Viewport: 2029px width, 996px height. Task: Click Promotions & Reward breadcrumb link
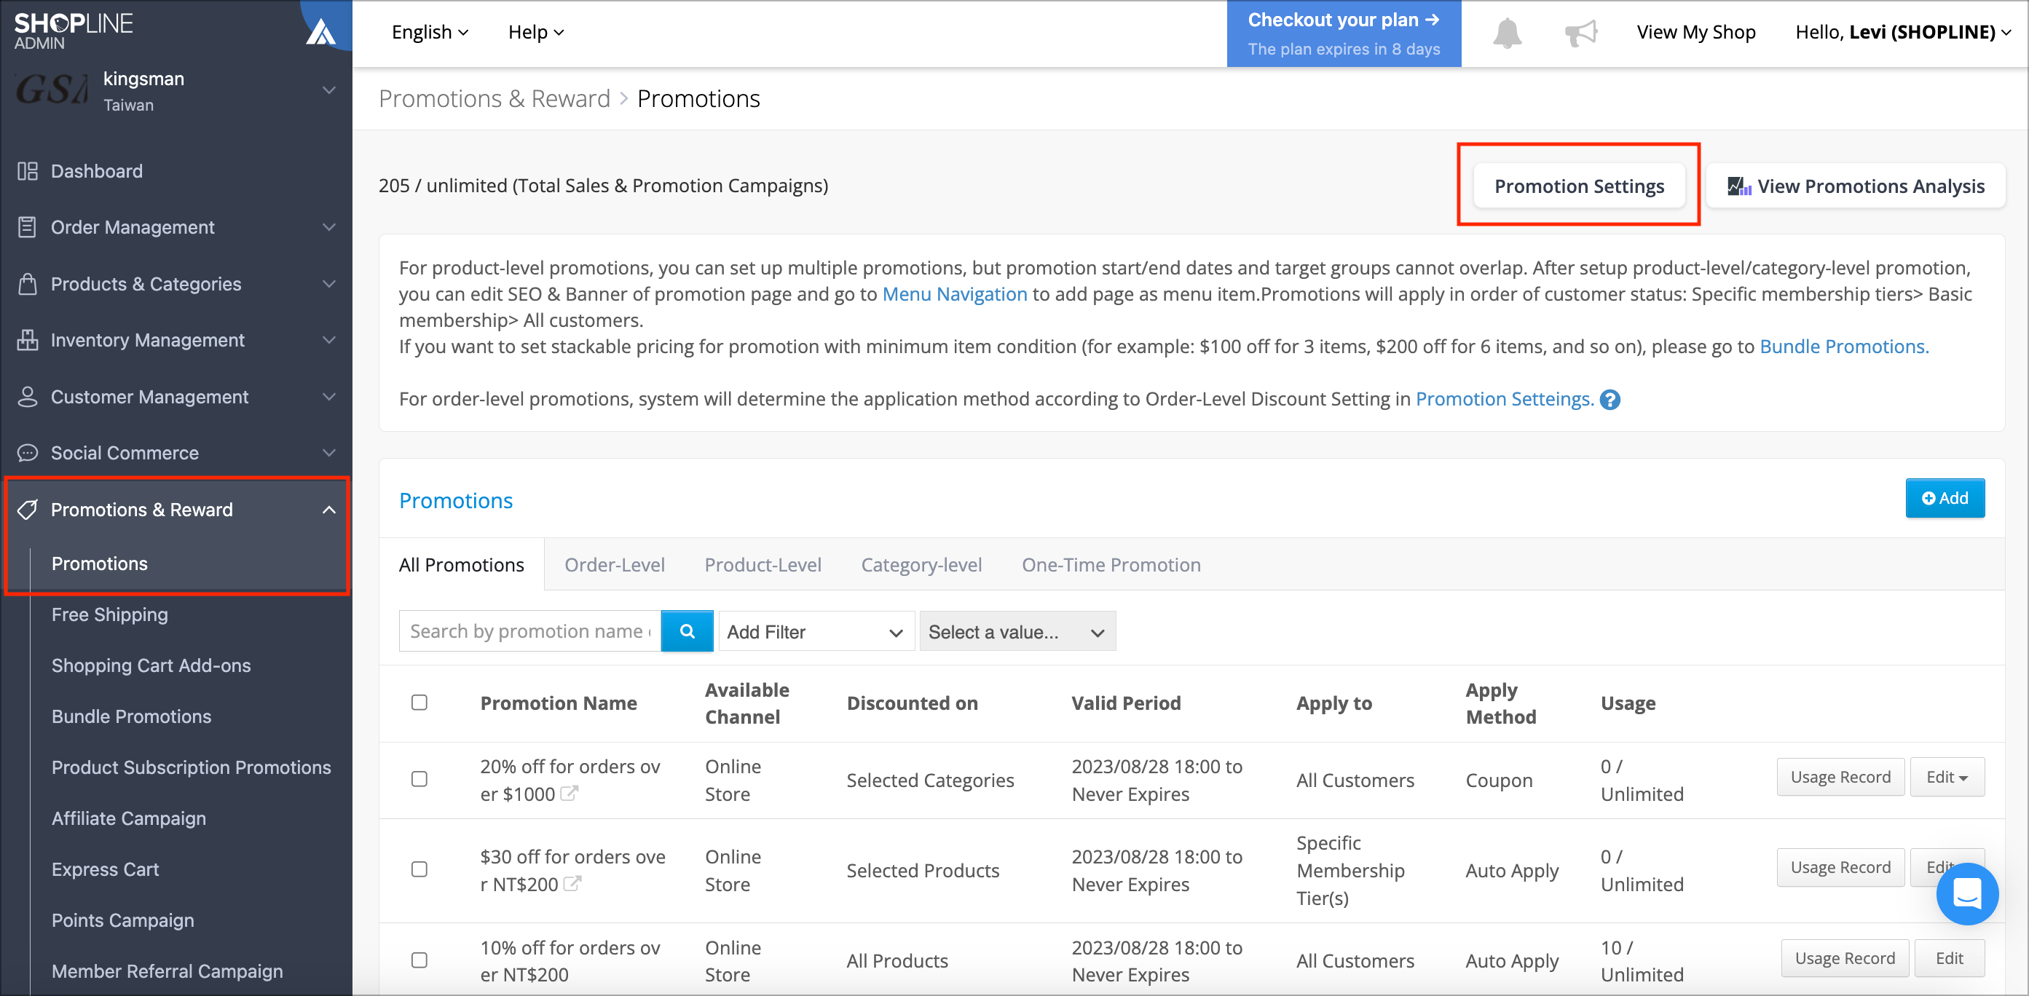pyautogui.click(x=495, y=98)
